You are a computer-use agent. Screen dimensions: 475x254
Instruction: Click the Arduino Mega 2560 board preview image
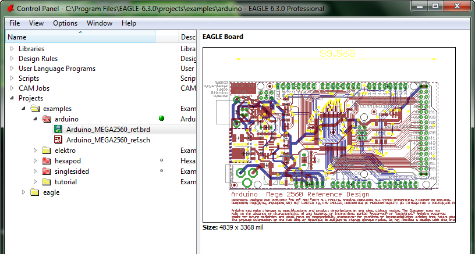(x=329, y=135)
